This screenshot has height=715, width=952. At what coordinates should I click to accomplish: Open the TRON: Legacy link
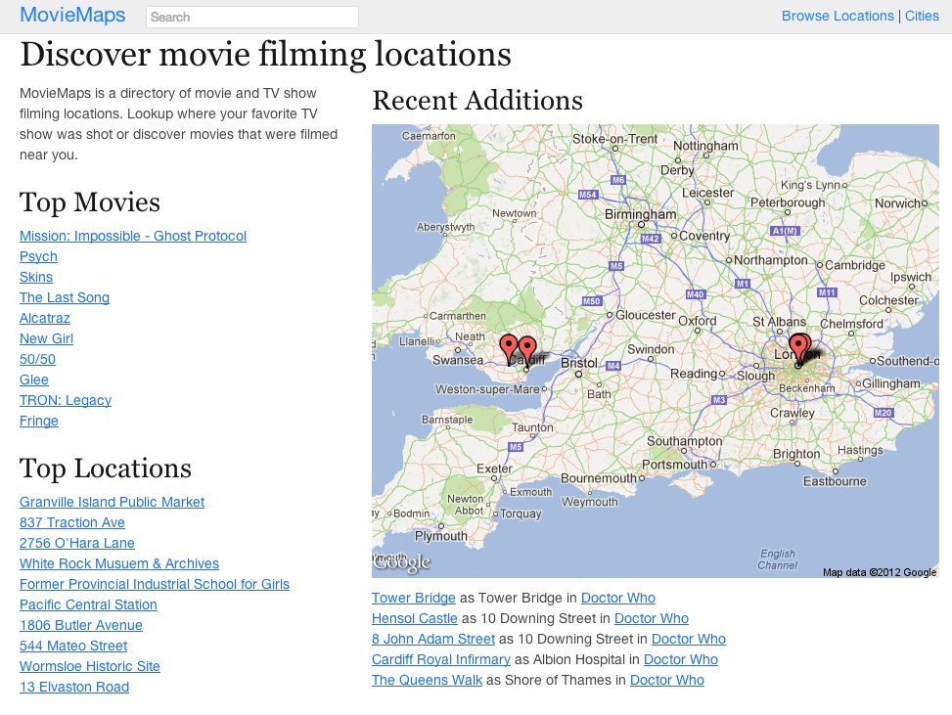tap(66, 401)
